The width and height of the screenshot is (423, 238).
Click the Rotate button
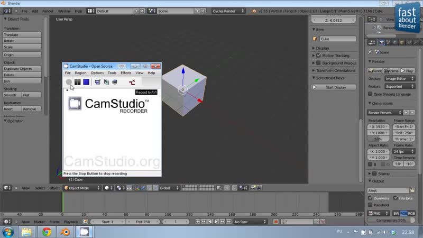pos(22,41)
